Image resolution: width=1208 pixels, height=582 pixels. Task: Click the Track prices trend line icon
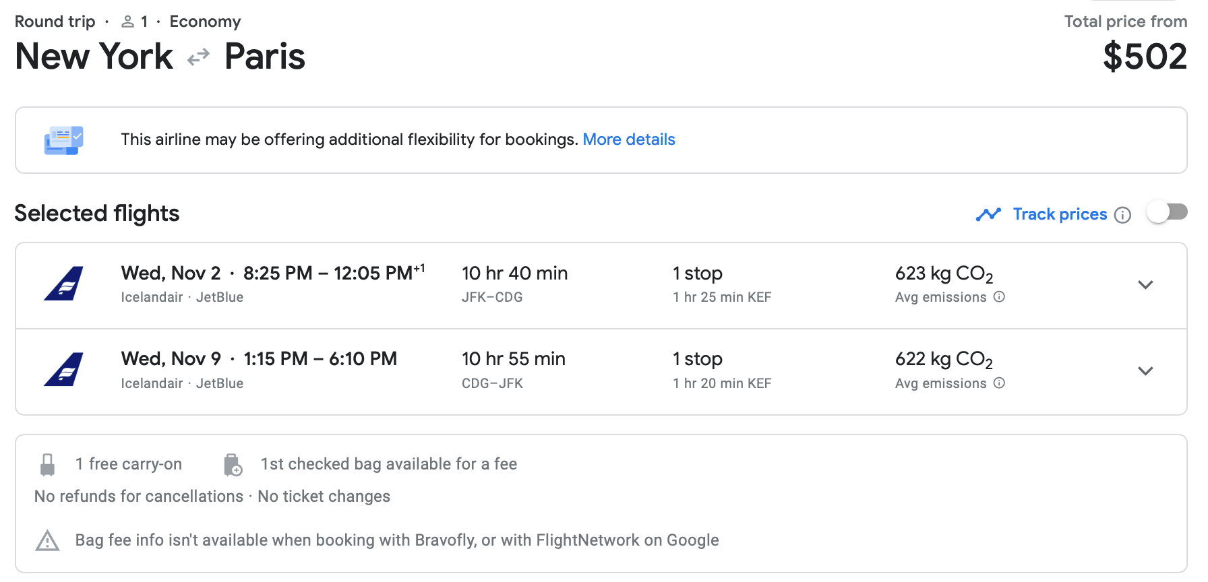(x=988, y=214)
